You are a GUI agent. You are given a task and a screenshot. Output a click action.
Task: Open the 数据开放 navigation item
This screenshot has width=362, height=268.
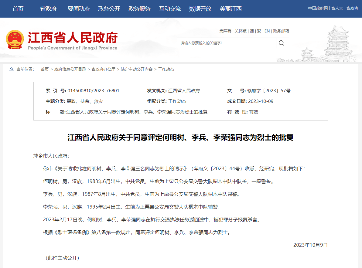[x=200, y=9]
